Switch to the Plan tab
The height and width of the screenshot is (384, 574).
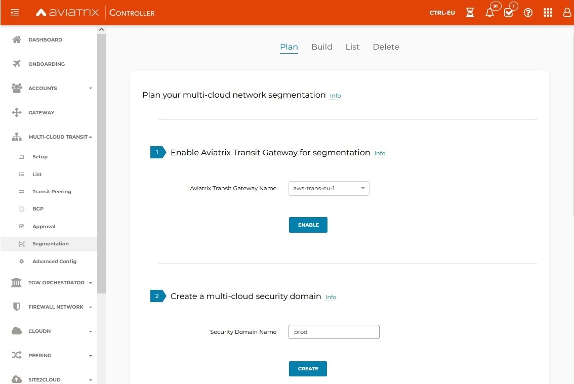pos(289,47)
